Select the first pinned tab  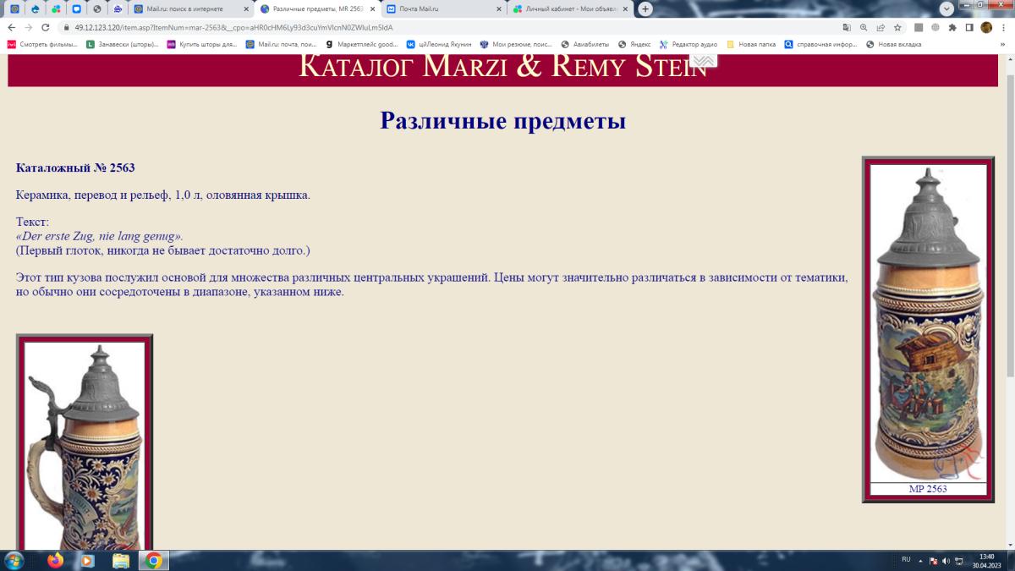(14, 9)
